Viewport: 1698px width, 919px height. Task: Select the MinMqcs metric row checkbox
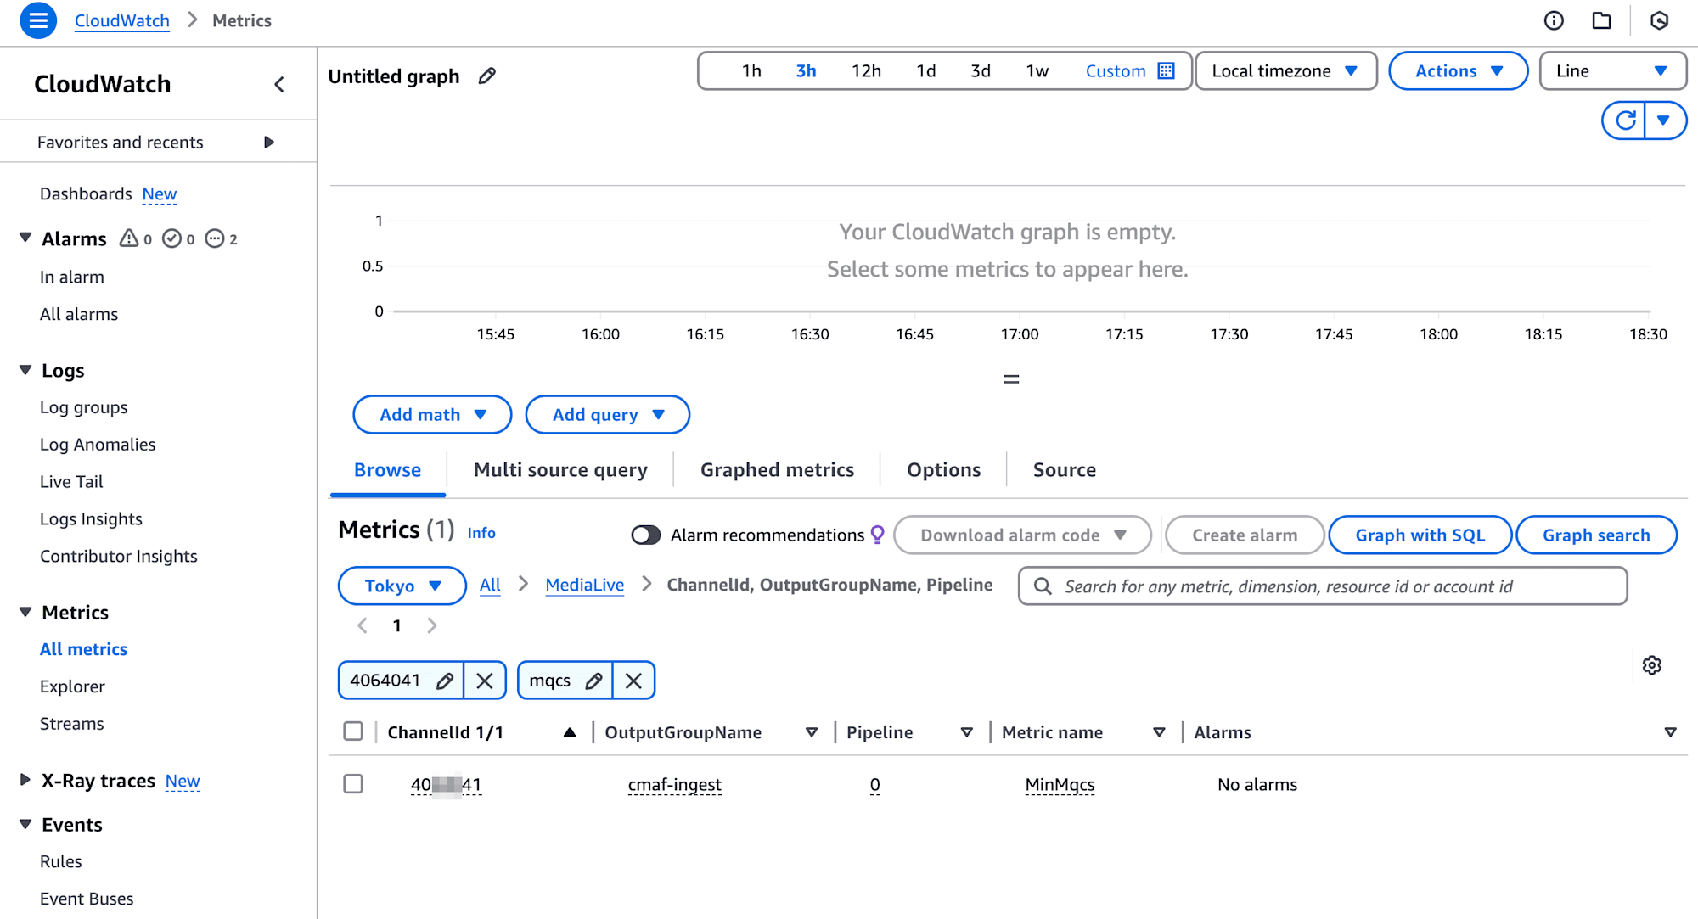pyautogui.click(x=353, y=783)
